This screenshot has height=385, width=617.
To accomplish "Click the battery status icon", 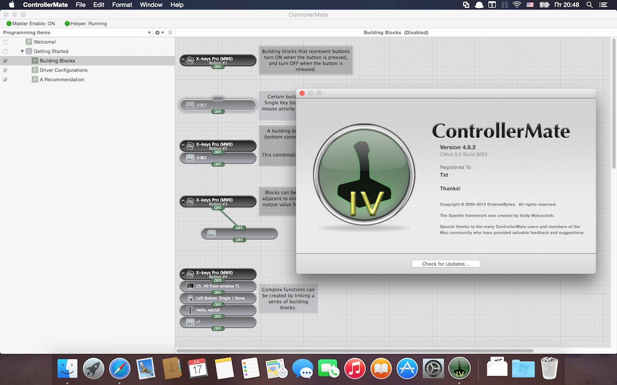I will [x=545, y=5].
